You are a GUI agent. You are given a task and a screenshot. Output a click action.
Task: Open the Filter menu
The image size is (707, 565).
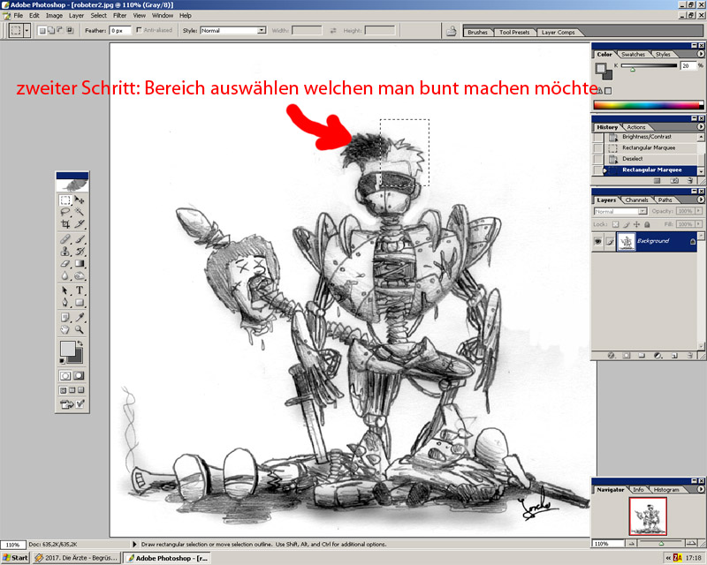click(x=120, y=15)
